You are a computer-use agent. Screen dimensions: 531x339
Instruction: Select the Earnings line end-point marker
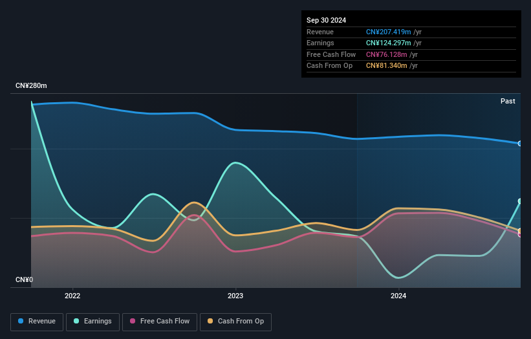point(520,201)
